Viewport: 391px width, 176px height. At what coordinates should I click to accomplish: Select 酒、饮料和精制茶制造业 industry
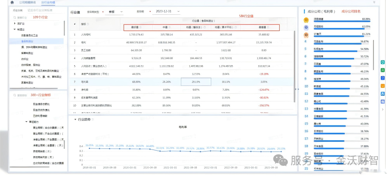point(34,47)
